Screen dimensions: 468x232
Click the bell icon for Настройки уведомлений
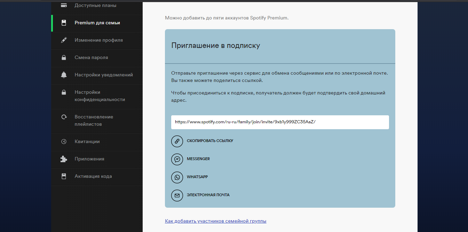64,75
